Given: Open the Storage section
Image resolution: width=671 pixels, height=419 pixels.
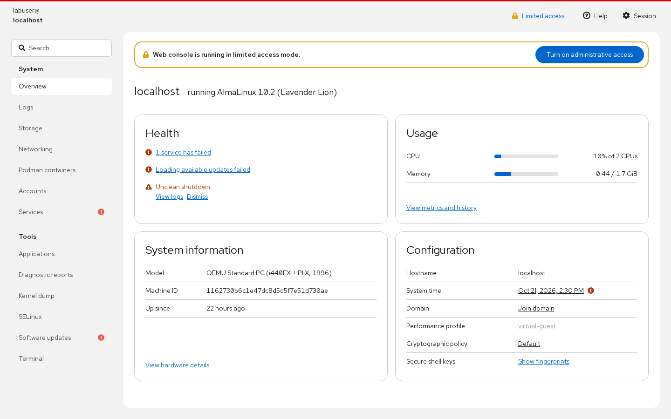Looking at the screenshot, I should tap(62, 128).
